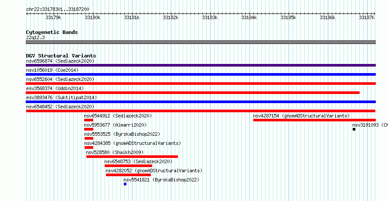Click the black nsv3191093 variant marker

tap(354, 129)
